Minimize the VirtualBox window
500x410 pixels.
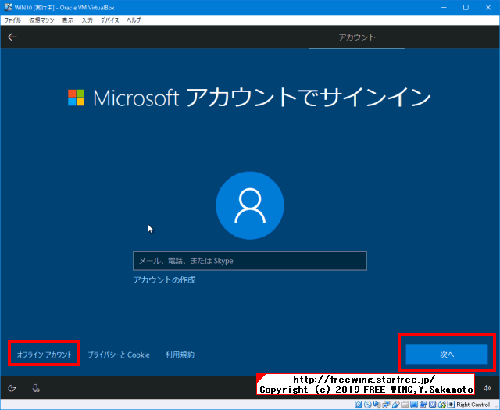coord(444,7)
